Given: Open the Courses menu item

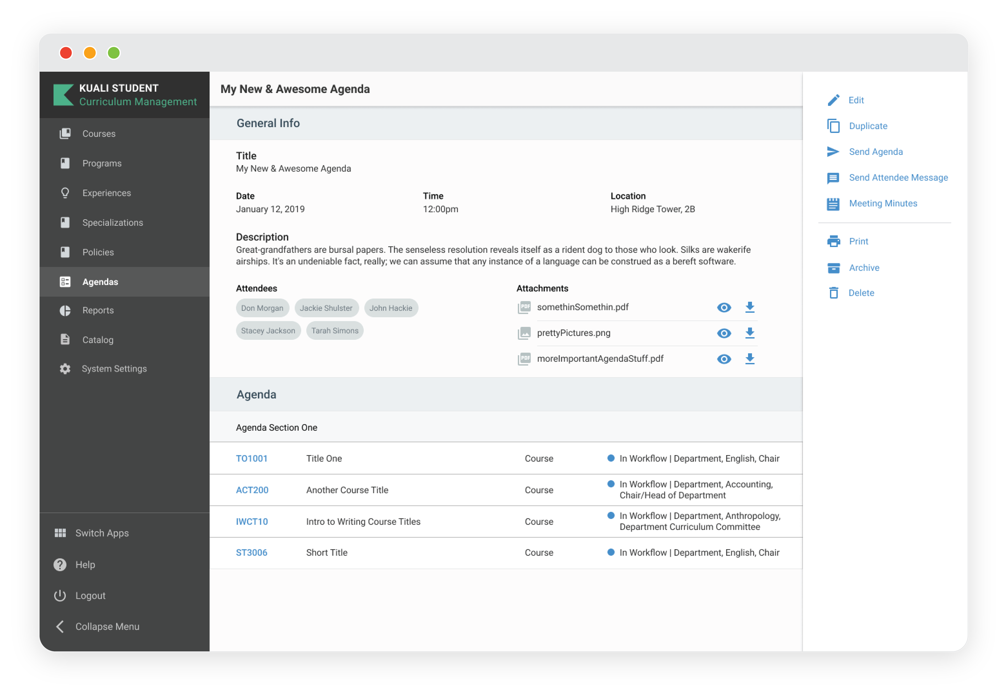Looking at the screenshot, I should 124,133.
